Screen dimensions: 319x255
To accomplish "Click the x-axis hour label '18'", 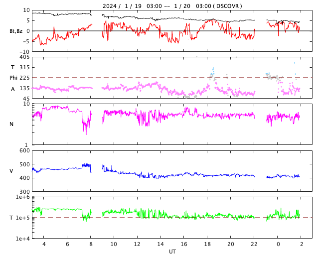I will point(207,244).
